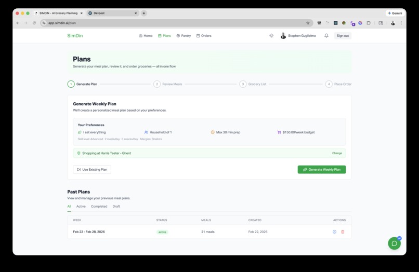Select step 1 Generate Plan
Viewport: 419px width, 272px height.
point(82,84)
